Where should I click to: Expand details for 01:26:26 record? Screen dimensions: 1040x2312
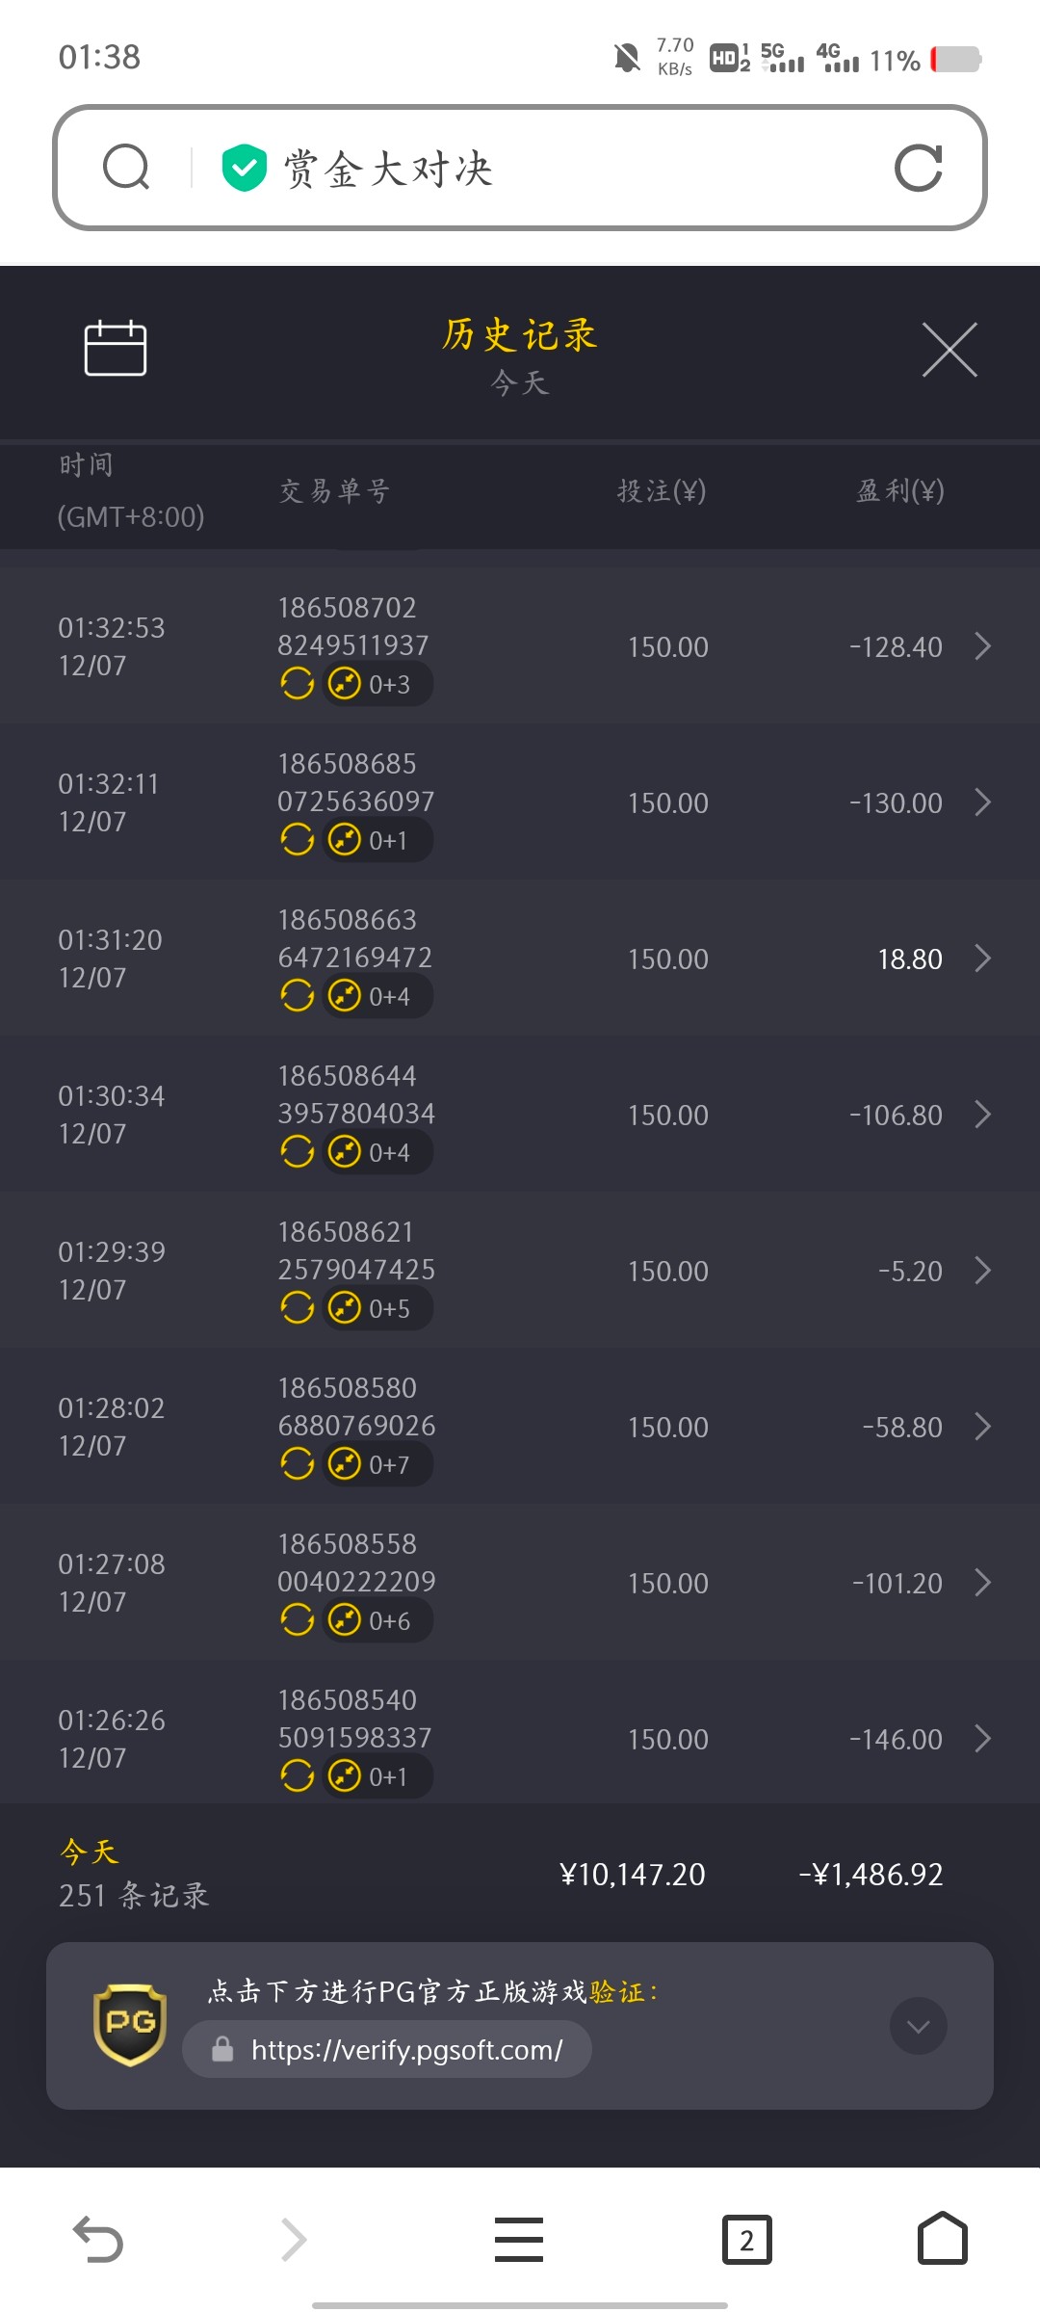tap(982, 1739)
